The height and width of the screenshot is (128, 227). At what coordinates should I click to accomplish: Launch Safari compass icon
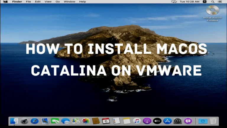click(35, 121)
